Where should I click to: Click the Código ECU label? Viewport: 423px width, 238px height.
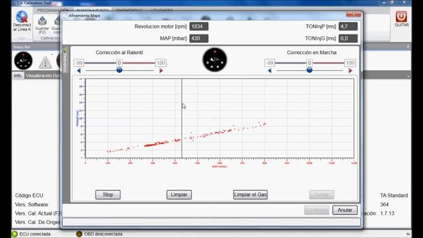point(30,196)
